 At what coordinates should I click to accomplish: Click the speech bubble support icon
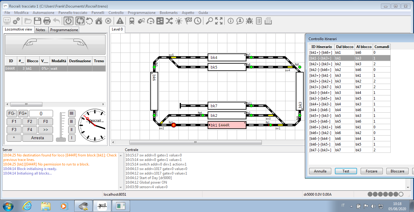click(x=240, y=21)
